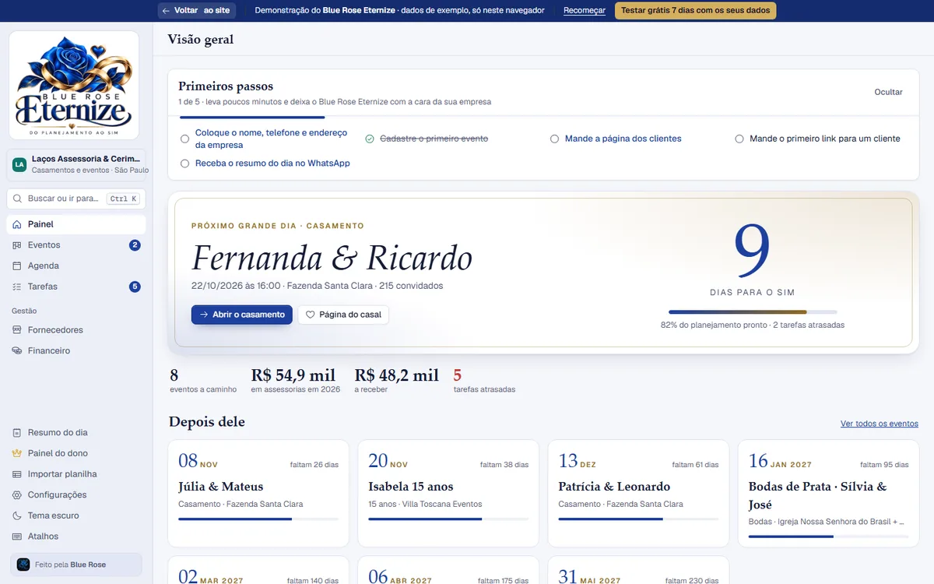Click the 82% planning progress bar
The width and height of the screenshot is (934, 584).
coord(753,312)
